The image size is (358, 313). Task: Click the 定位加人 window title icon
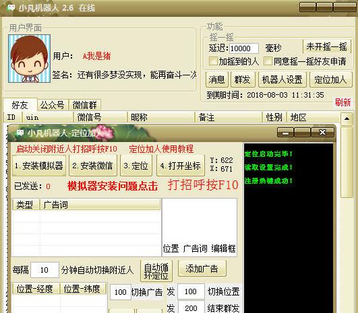point(20,133)
